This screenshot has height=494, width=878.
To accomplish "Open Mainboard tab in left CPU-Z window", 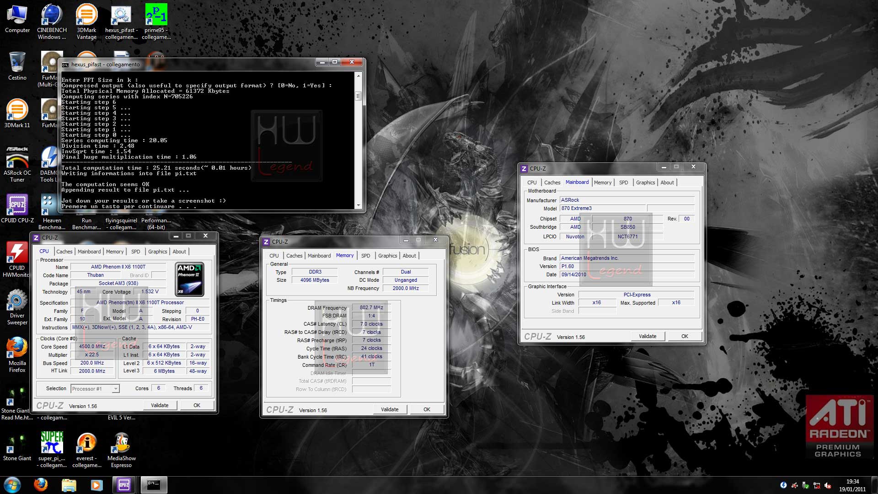I will [x=89, y=252].
